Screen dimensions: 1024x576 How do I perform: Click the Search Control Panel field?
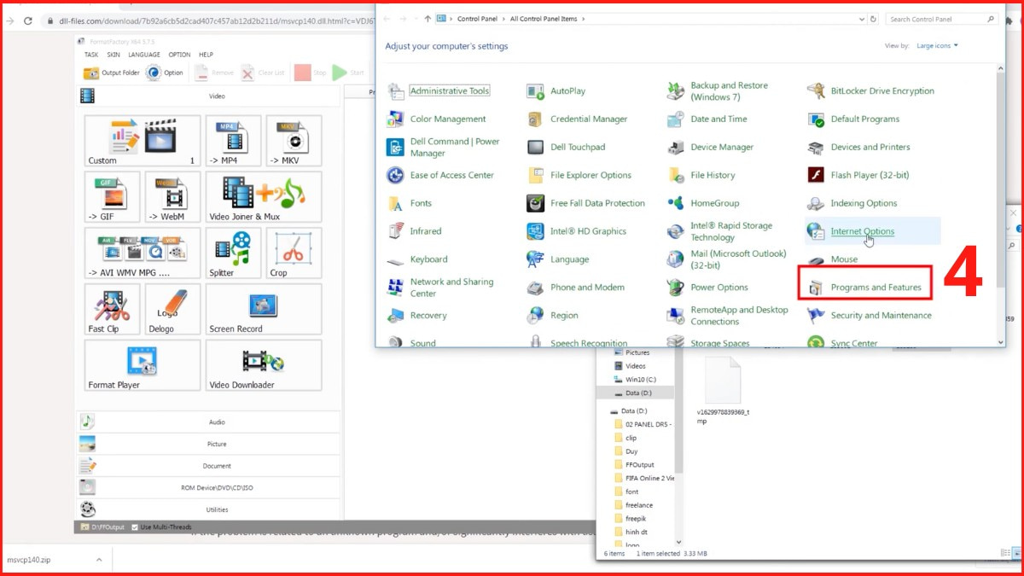(x=941, y=19)
